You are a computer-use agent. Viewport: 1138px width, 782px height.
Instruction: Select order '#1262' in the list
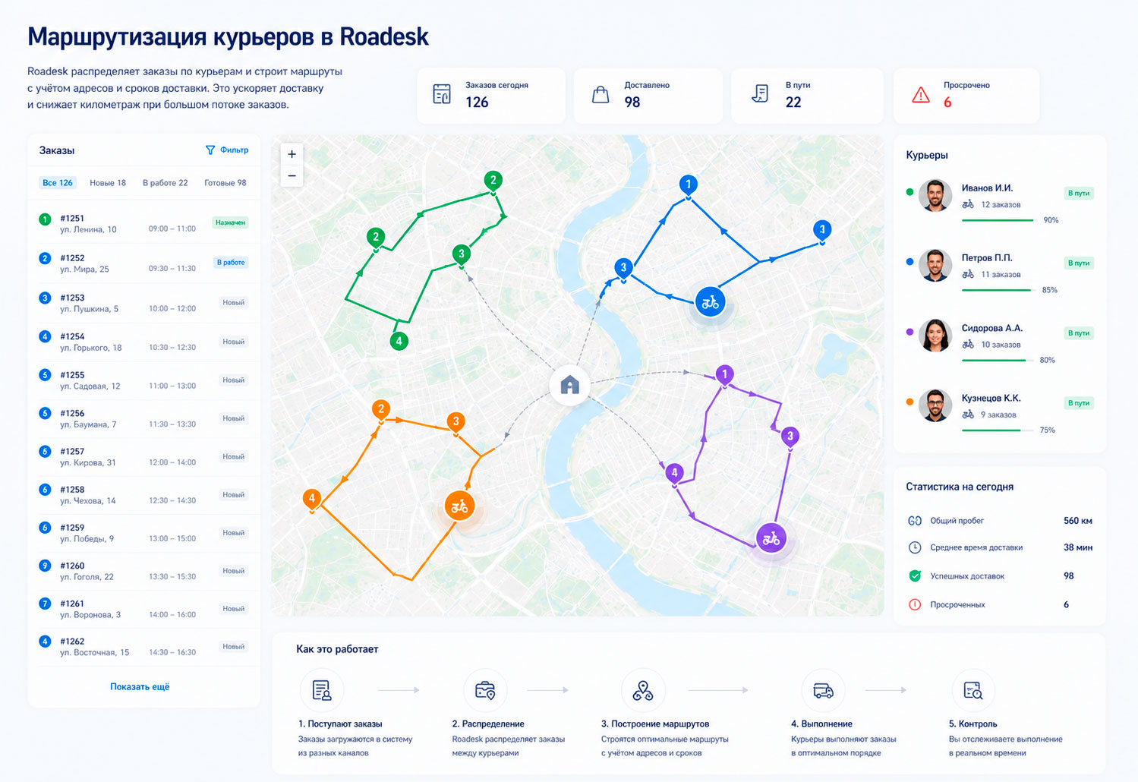click(x=143, y=647)
